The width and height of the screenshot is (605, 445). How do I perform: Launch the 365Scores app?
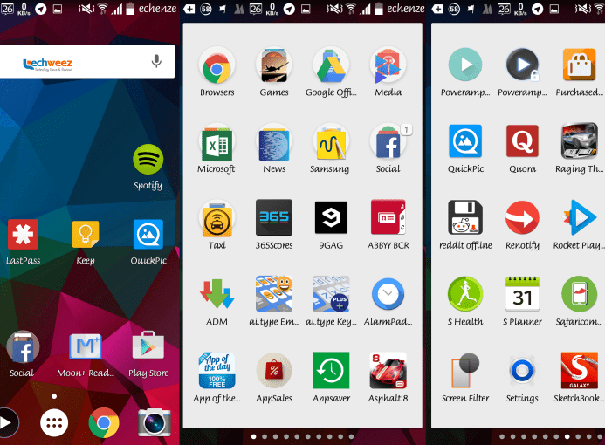coord(274,217)
